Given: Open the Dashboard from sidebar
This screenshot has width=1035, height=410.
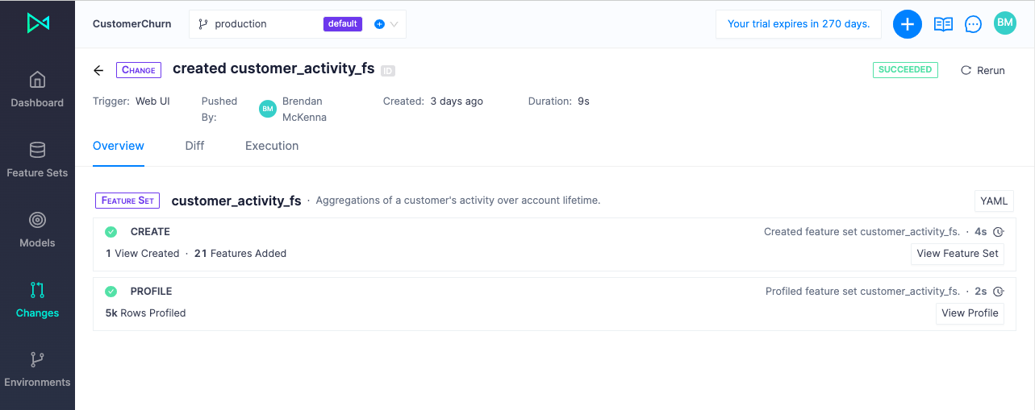Looking at the screenshot, I should coord(37,89).
